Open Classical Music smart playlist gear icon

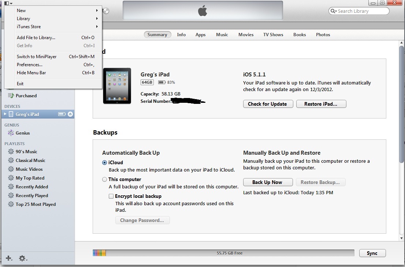point(11,160)
